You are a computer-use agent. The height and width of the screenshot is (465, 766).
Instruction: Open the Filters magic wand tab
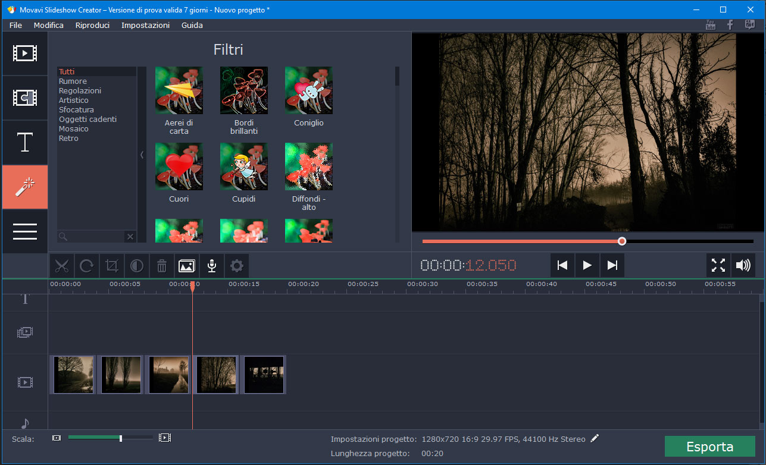tap(25, 187)
